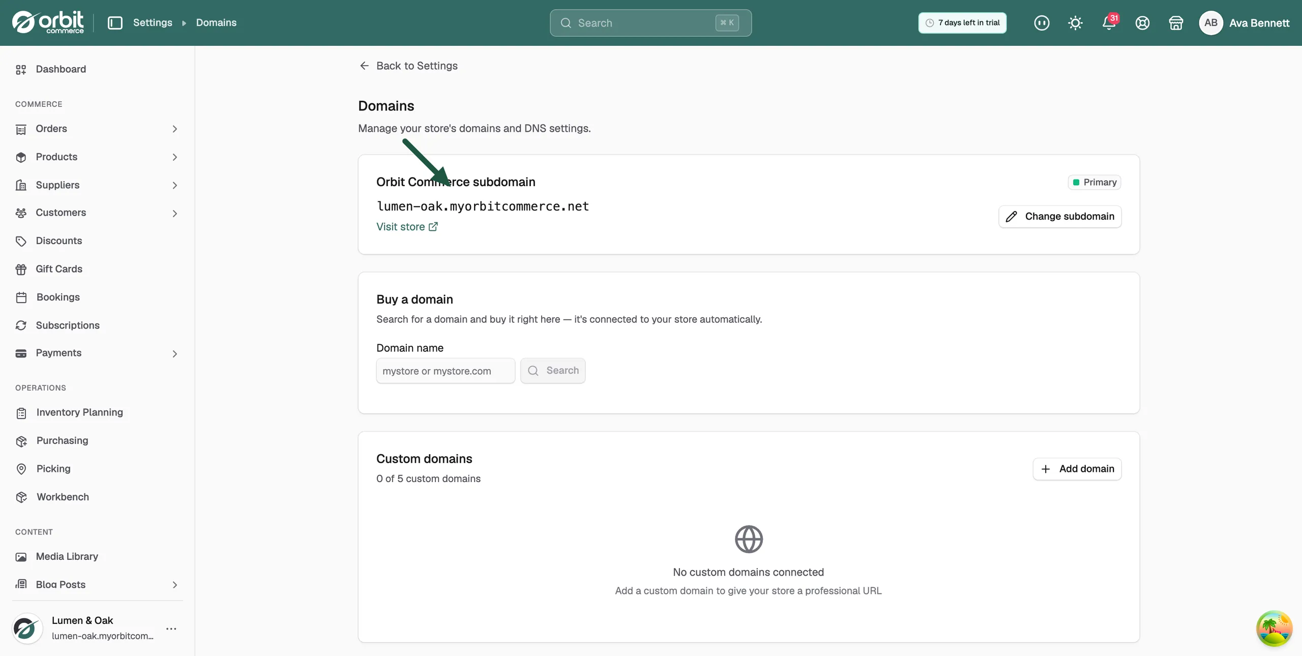Click the Change subdomain button

point(1060,217)
